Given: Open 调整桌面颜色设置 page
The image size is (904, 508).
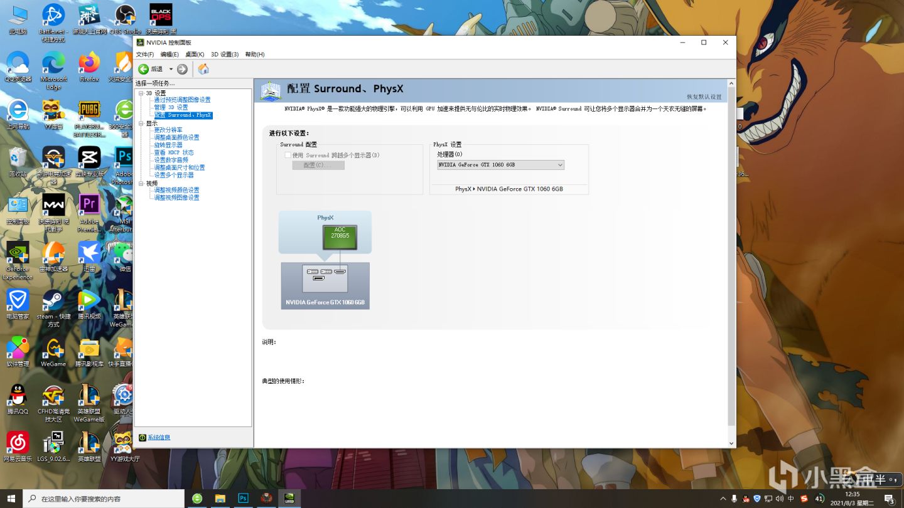Looking at the screenshot, I should (x=176, y=137).
